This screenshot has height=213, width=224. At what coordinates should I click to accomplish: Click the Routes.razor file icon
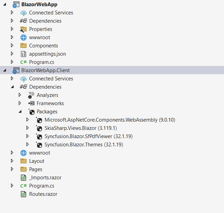click(23, 194)
